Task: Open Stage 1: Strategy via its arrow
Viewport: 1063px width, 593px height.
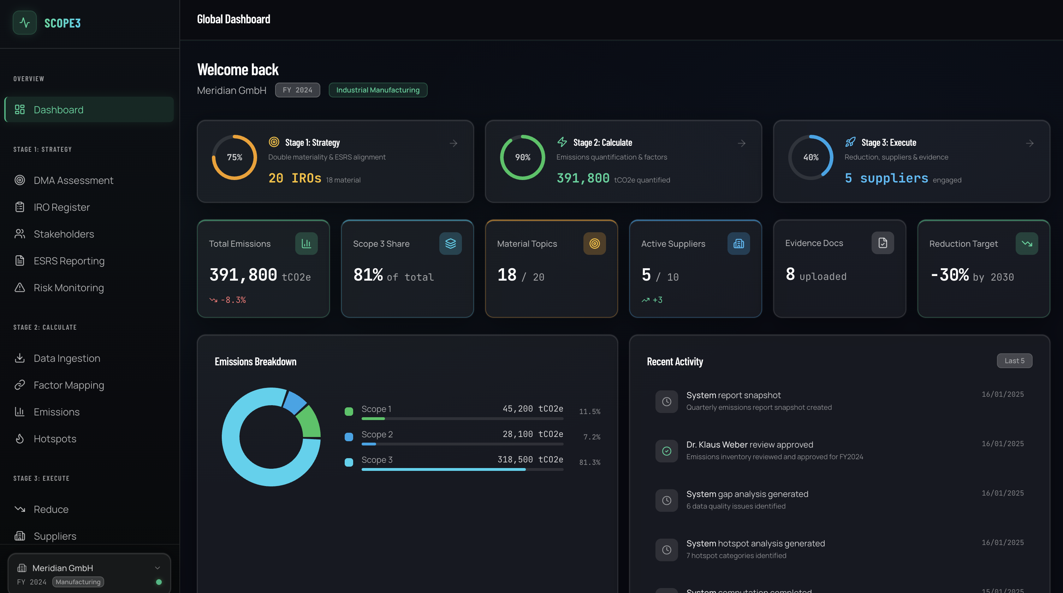Action: 453,143
